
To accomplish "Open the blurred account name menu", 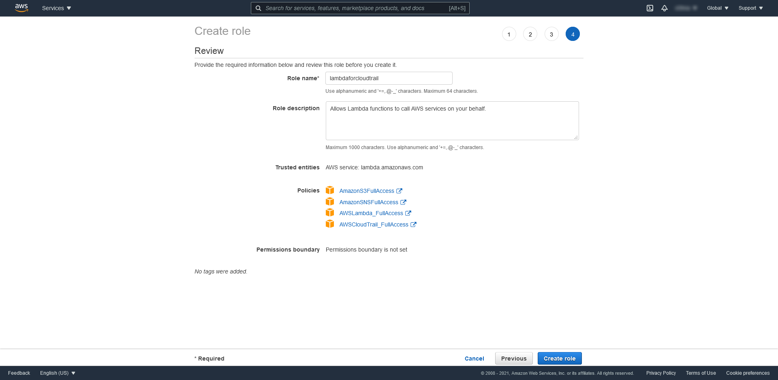I will 686,8.
